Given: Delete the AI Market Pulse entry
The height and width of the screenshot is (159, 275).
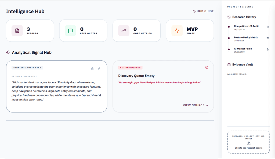Looking at the screenshot, I should click(x=267, y=49).
